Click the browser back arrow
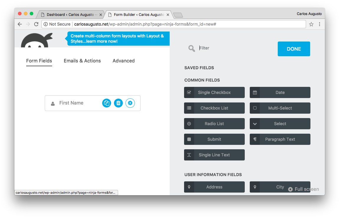 pyautogui.click(x=20, y=24)
